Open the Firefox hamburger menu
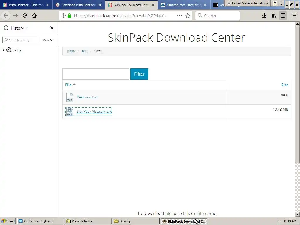The image size is (300, 225). coord(294,16)
